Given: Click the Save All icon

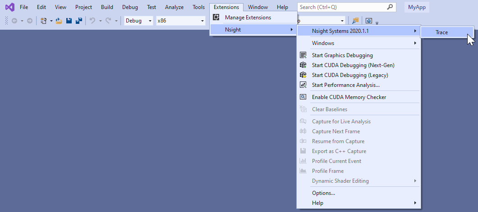Looking at the screenshot, I should [x=79, y=21].
